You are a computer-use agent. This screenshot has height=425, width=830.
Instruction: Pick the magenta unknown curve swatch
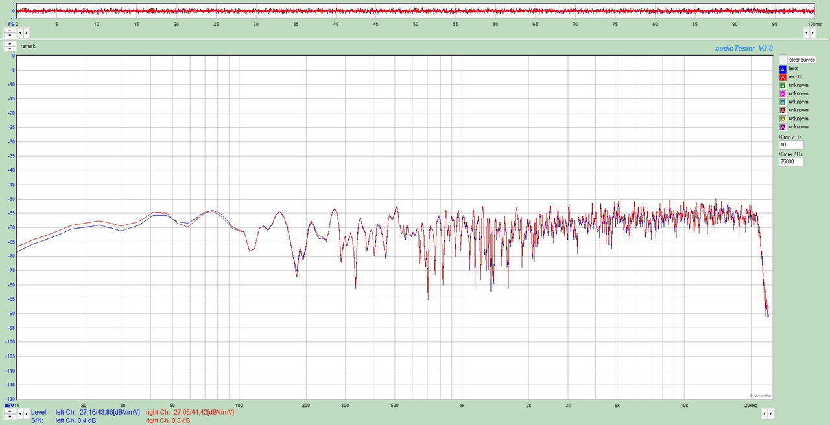click(783, 94)
